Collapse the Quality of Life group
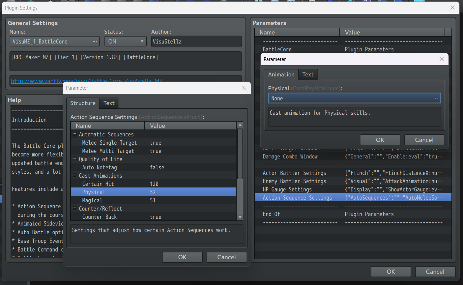This screenshot has height=285, width=463. [x=75, y=159]
